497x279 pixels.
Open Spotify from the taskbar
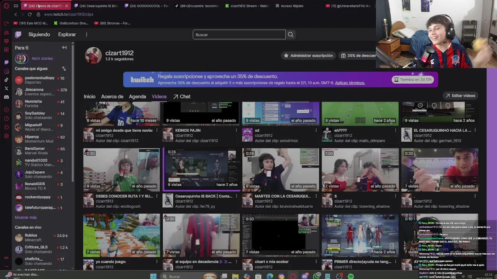(x=351, y=276)
